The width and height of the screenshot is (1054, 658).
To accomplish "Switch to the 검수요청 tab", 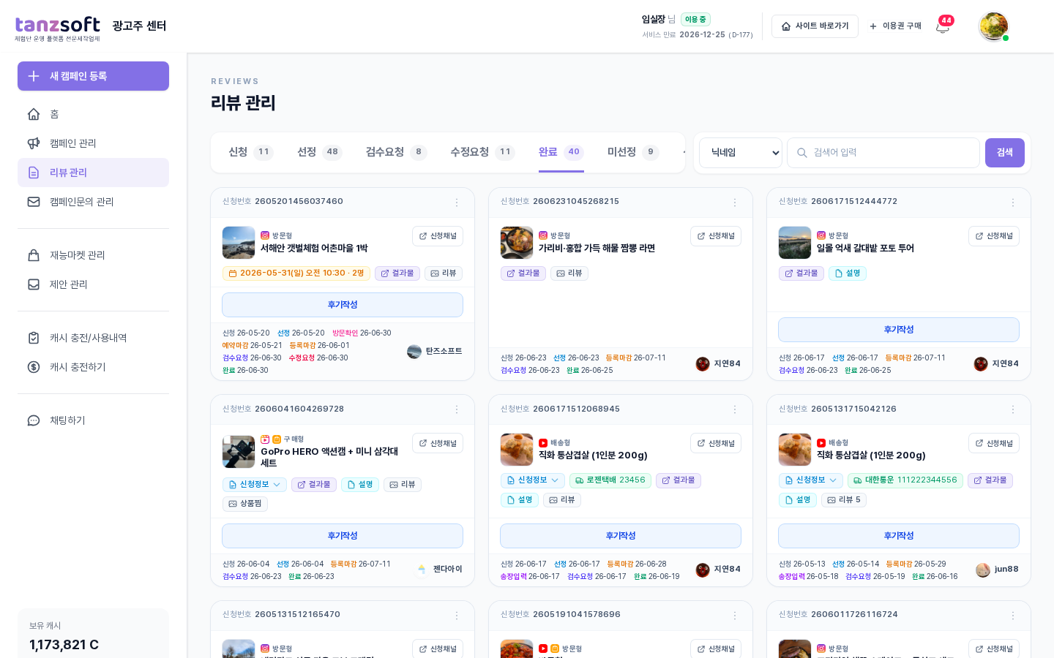I will [396, 152].
